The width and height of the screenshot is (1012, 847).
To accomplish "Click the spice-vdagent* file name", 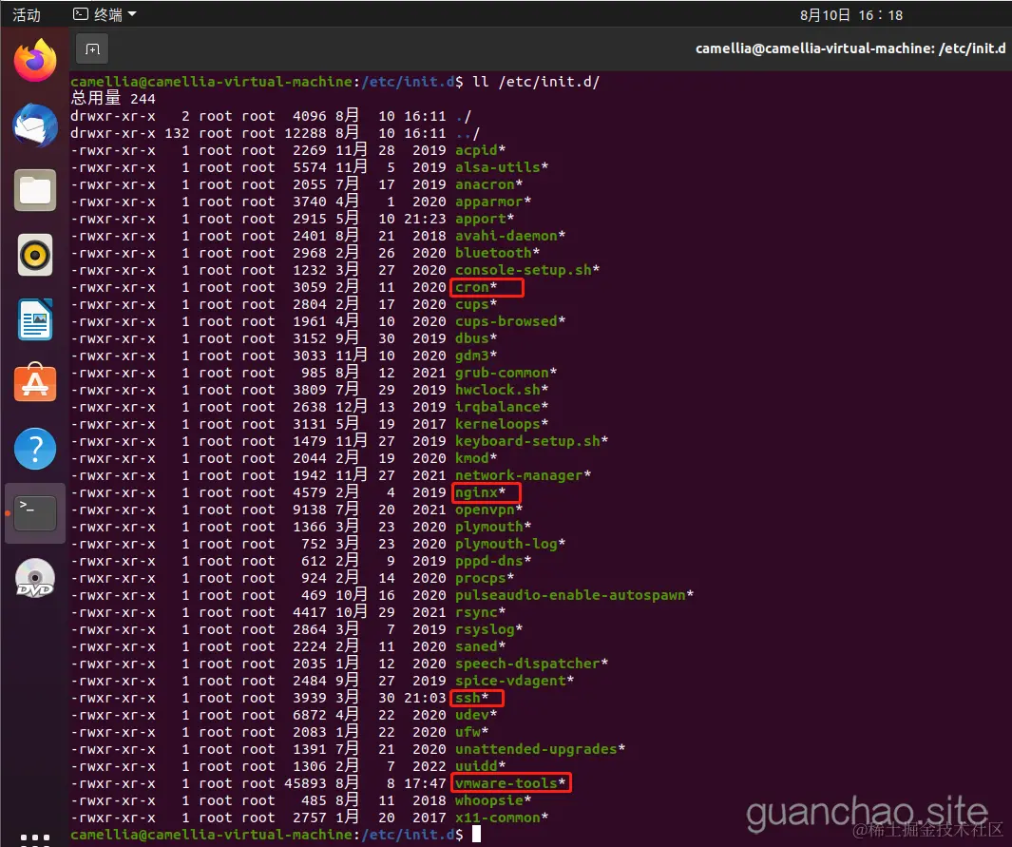I will (514, 681).
